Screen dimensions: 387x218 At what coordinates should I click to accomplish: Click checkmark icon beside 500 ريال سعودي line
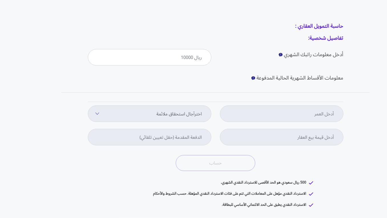[x=311, y=183]
